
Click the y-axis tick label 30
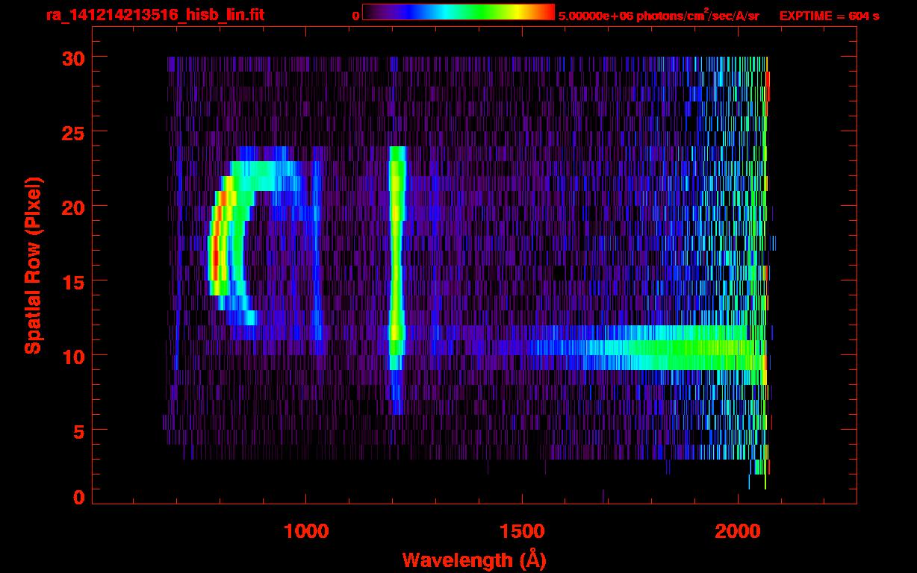point(74,57)
